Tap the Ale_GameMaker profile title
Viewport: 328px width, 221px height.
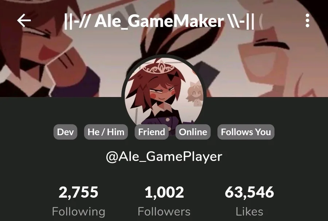pyautogui.click(x=159, y=21)
